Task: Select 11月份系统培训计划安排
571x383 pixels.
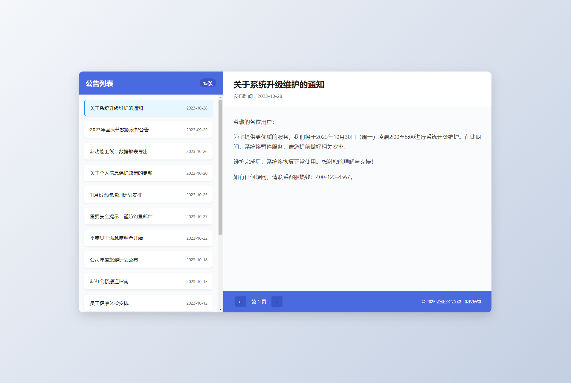Action: pos(148,194)
